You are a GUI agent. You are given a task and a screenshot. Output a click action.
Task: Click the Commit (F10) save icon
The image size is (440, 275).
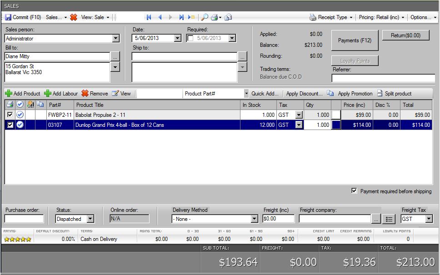pyautogui.click(x=8, y=17)
